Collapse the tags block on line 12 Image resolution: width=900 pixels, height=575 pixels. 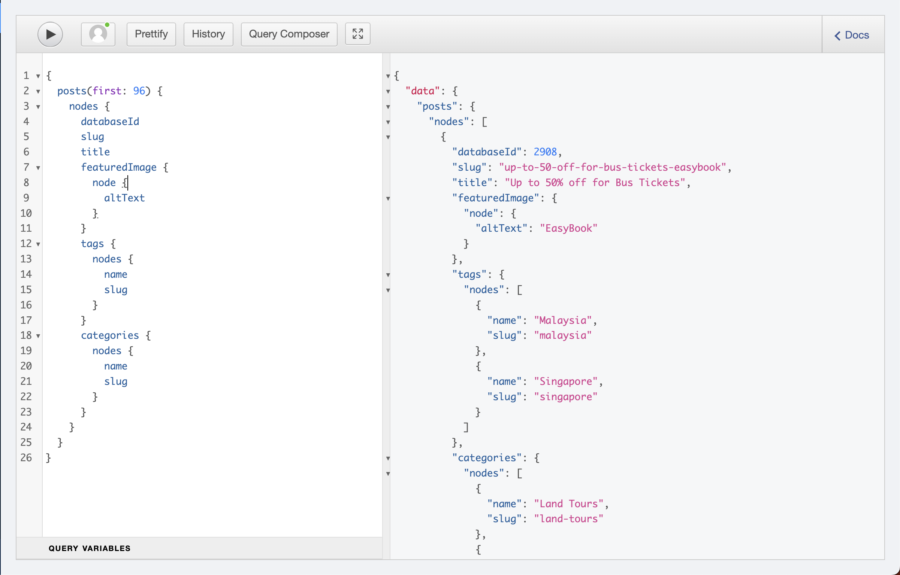pos(38,244)
